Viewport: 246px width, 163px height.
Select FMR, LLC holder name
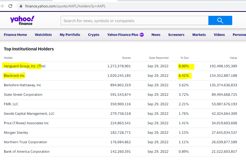pyautogui.click(x=11, y=104)
